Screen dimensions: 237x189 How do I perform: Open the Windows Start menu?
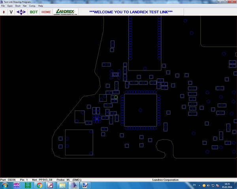pyautogui.click(x=5, y=185)
